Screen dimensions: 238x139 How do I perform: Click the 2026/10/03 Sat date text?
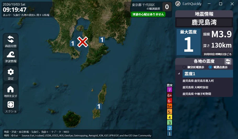pyautogui.click(x=14, y=4)
